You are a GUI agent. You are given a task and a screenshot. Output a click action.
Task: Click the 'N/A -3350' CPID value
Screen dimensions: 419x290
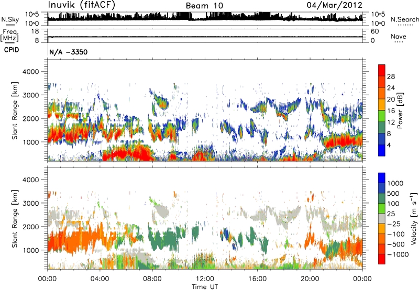(x=69, y=52)
